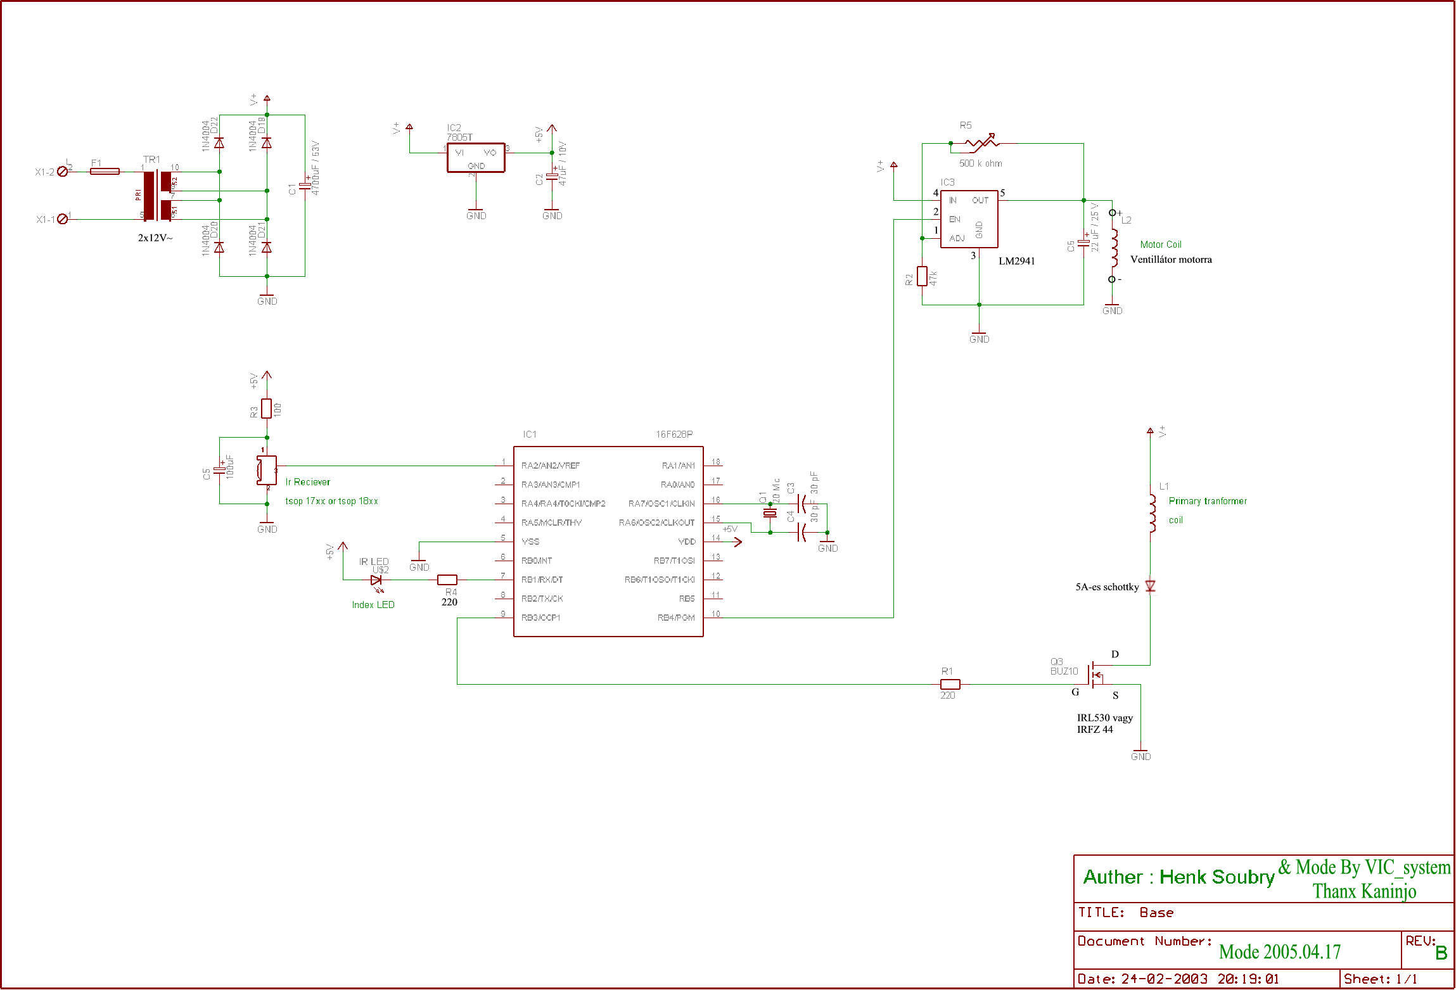Image resolution: width=1456 pixels, height=990 pixels.
Task: Click the C1 4700uF capacitor symbol
Action: [x=305, y=187]
